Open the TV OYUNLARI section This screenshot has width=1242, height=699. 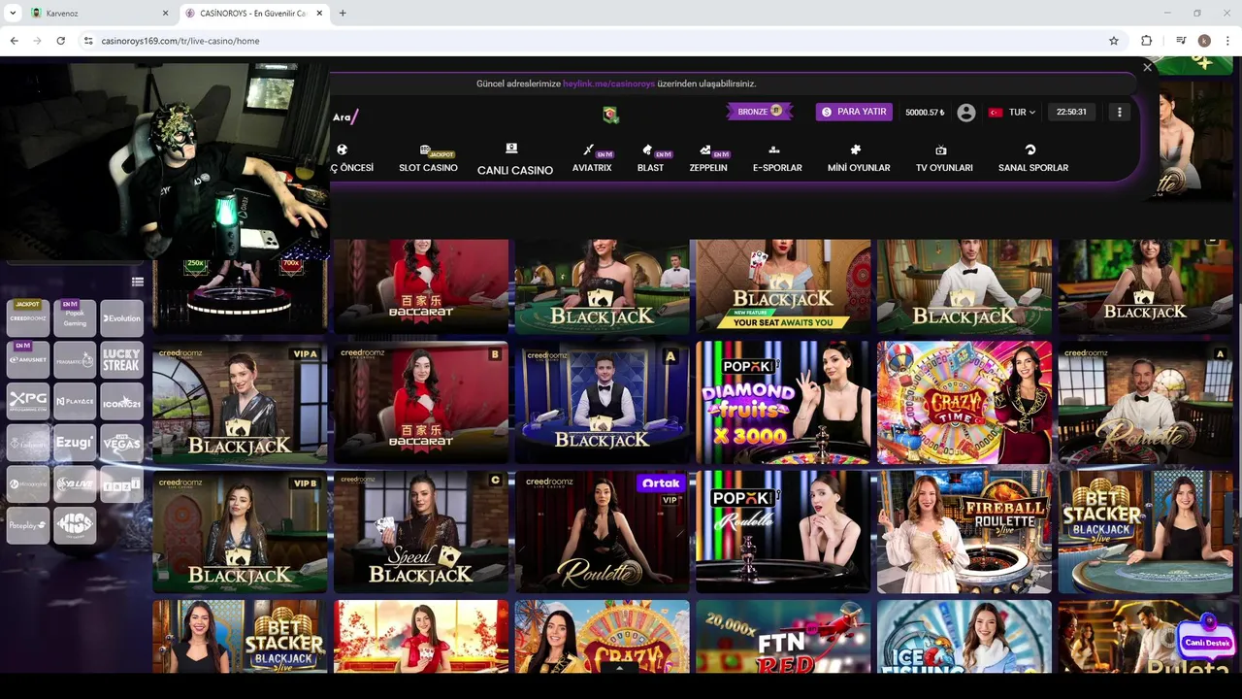click(x=944, y=159)
